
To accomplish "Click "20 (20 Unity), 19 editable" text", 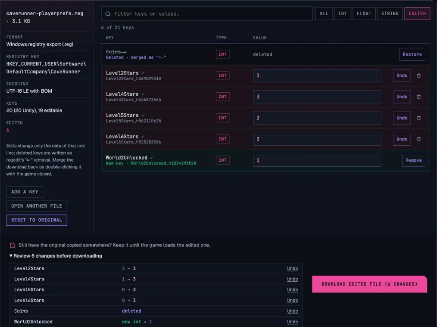I will pyautogui.click(x=34, y=110).
